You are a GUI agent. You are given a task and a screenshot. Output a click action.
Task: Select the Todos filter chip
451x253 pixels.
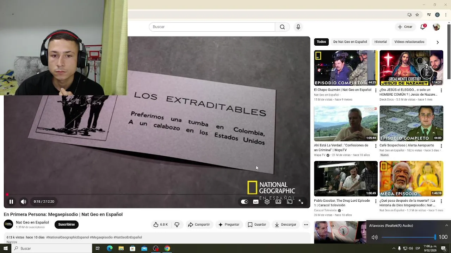(x=321, y=42)
